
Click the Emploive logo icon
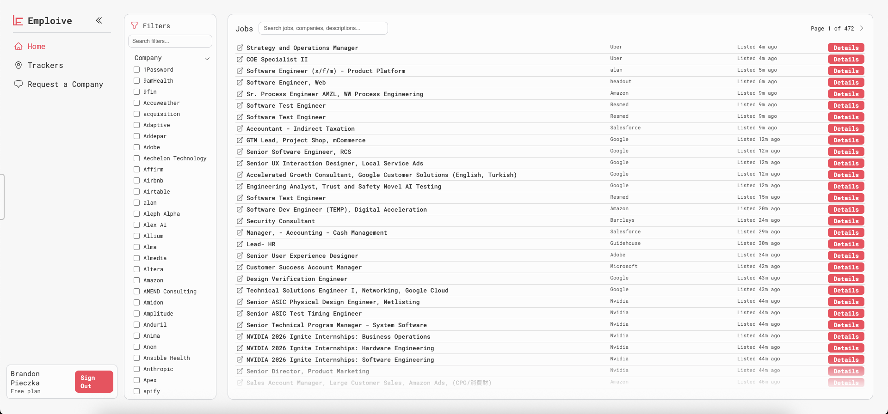coord(18,21)
